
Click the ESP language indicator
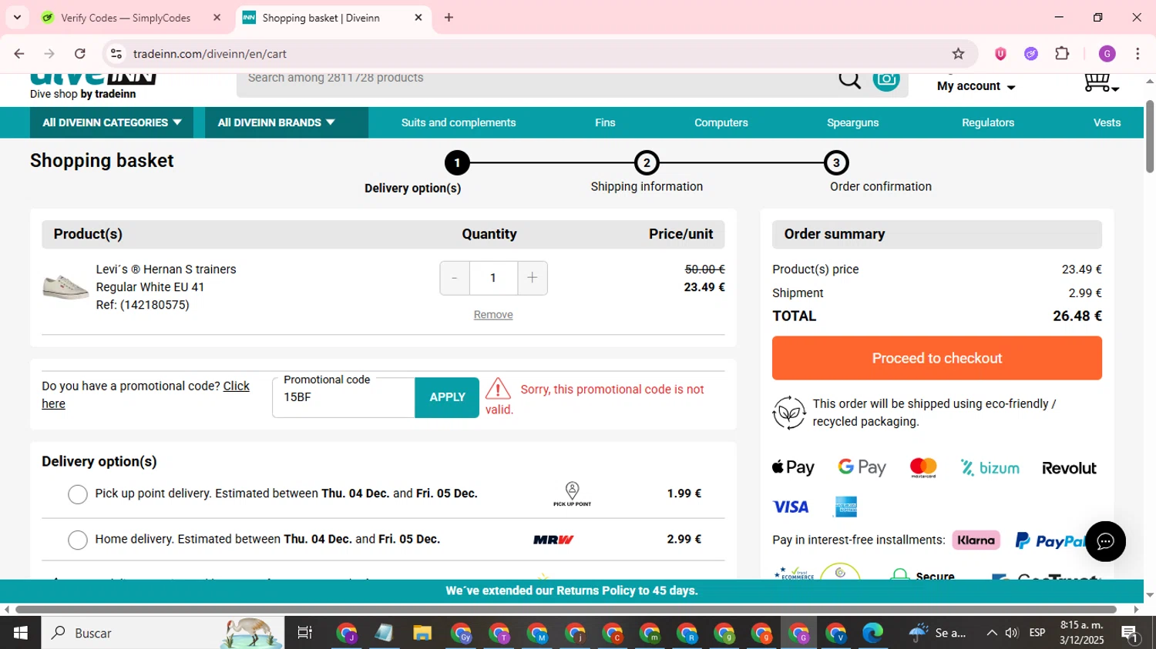click(x=1037, y=633)
